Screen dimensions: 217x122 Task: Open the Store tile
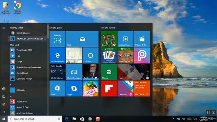(57, 88)
